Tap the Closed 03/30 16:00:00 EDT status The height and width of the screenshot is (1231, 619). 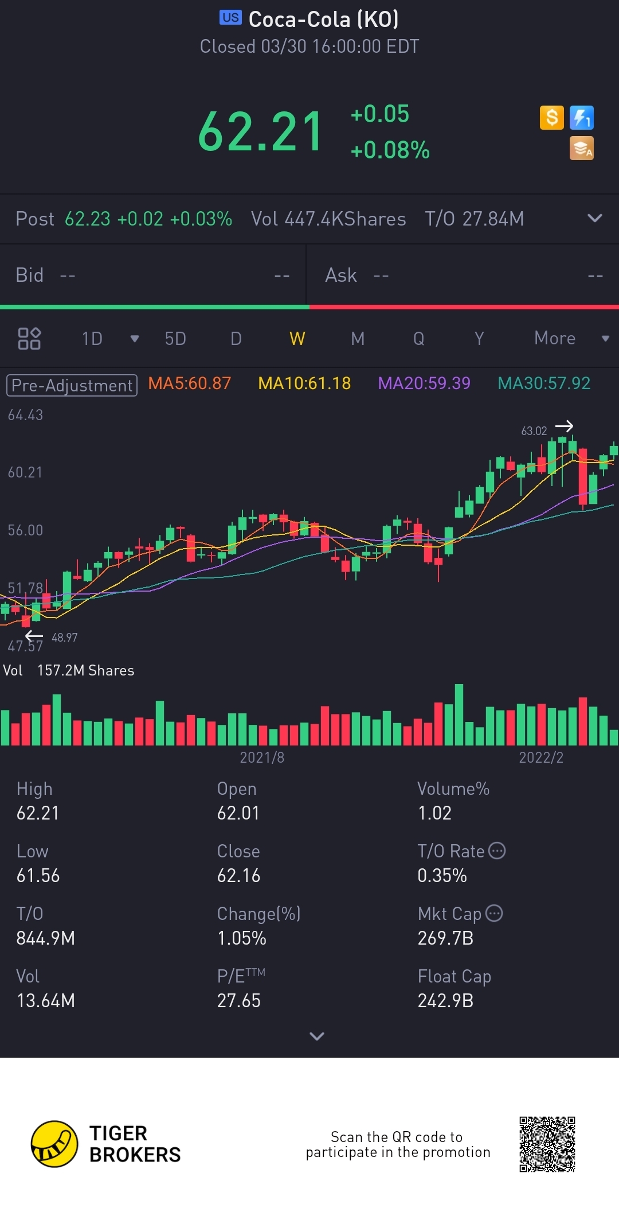[309, 46]
